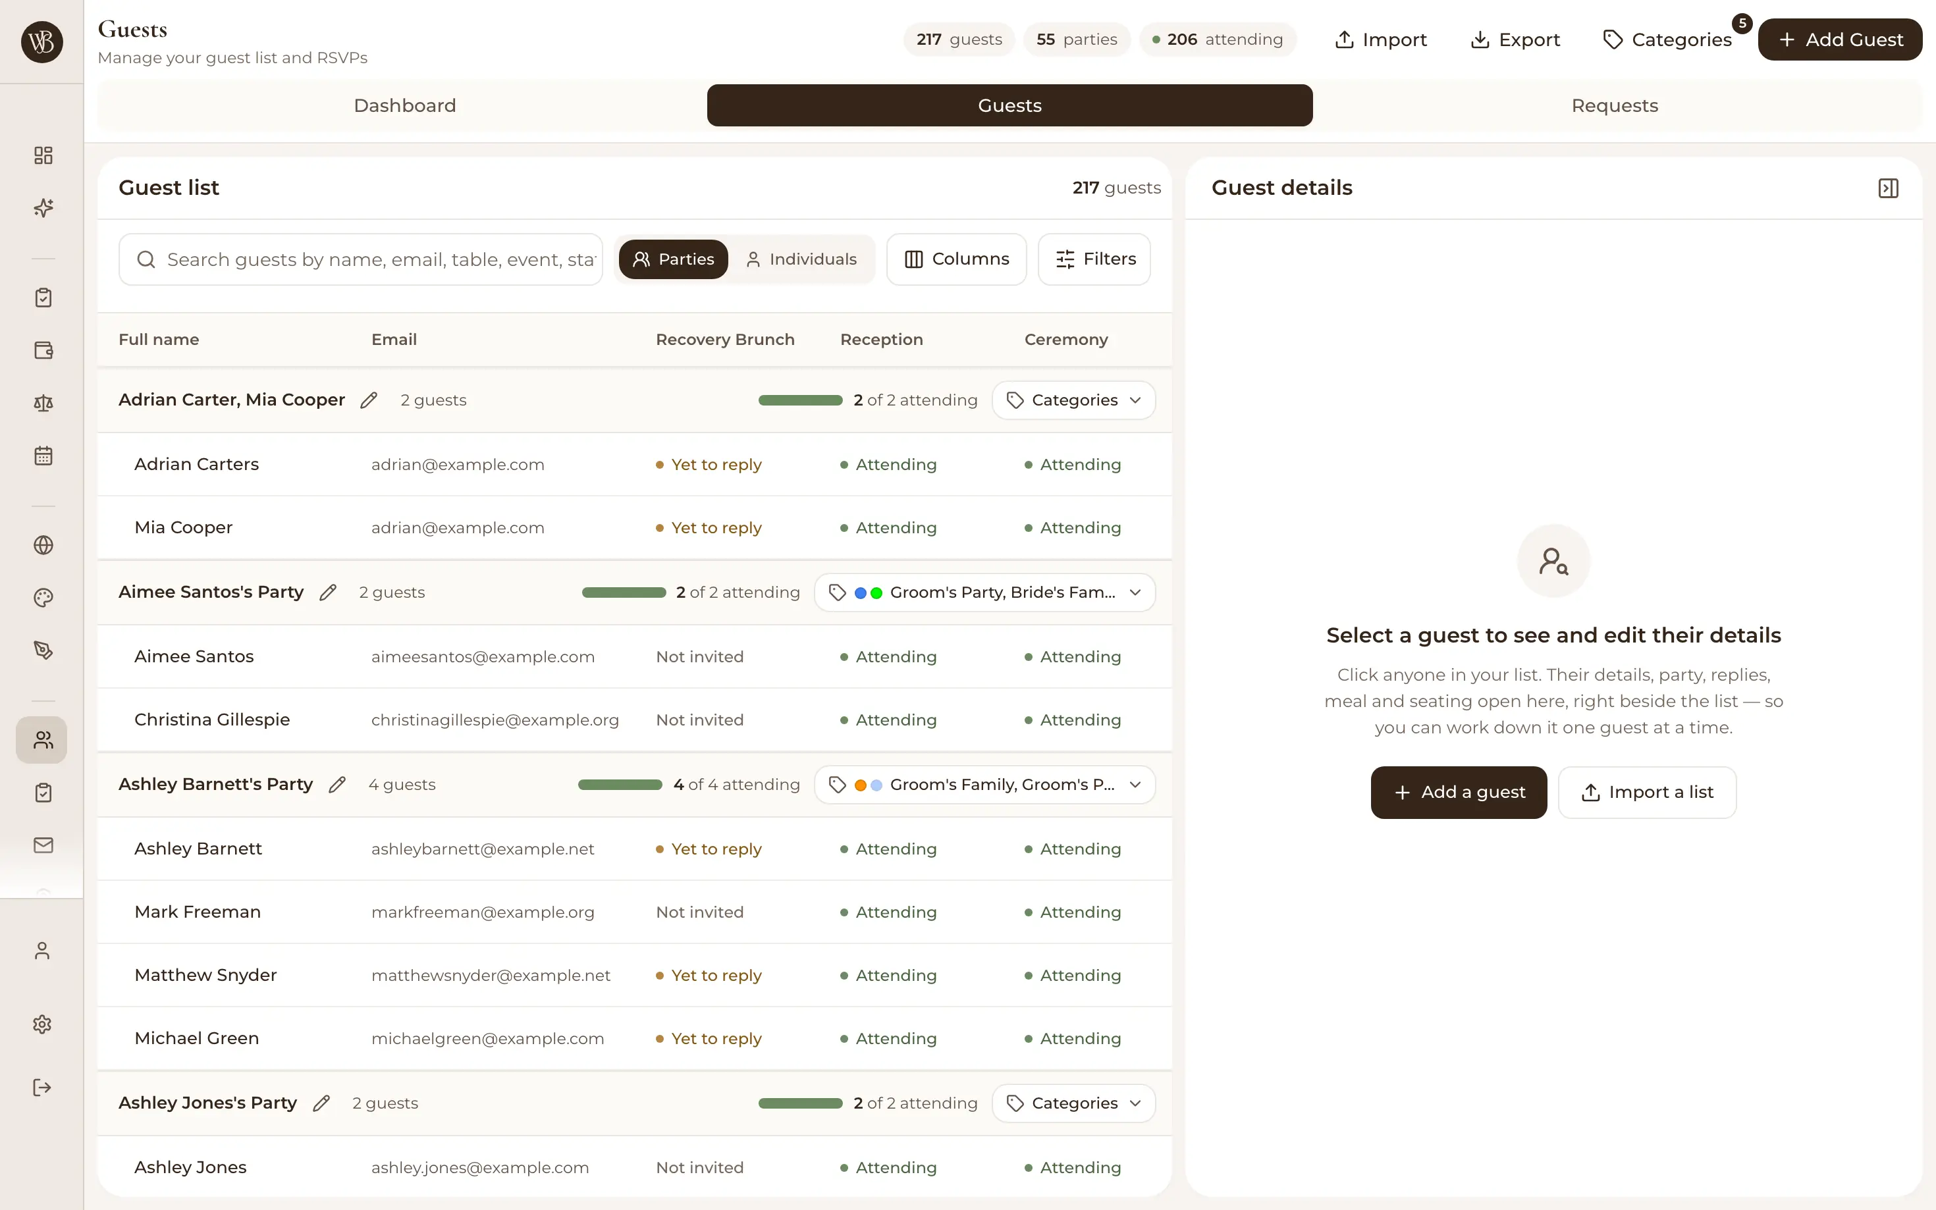1936x1210 pixels.
Task: Edit Ashley Barnett's Party pencil icon
Action: coord(337,785)
